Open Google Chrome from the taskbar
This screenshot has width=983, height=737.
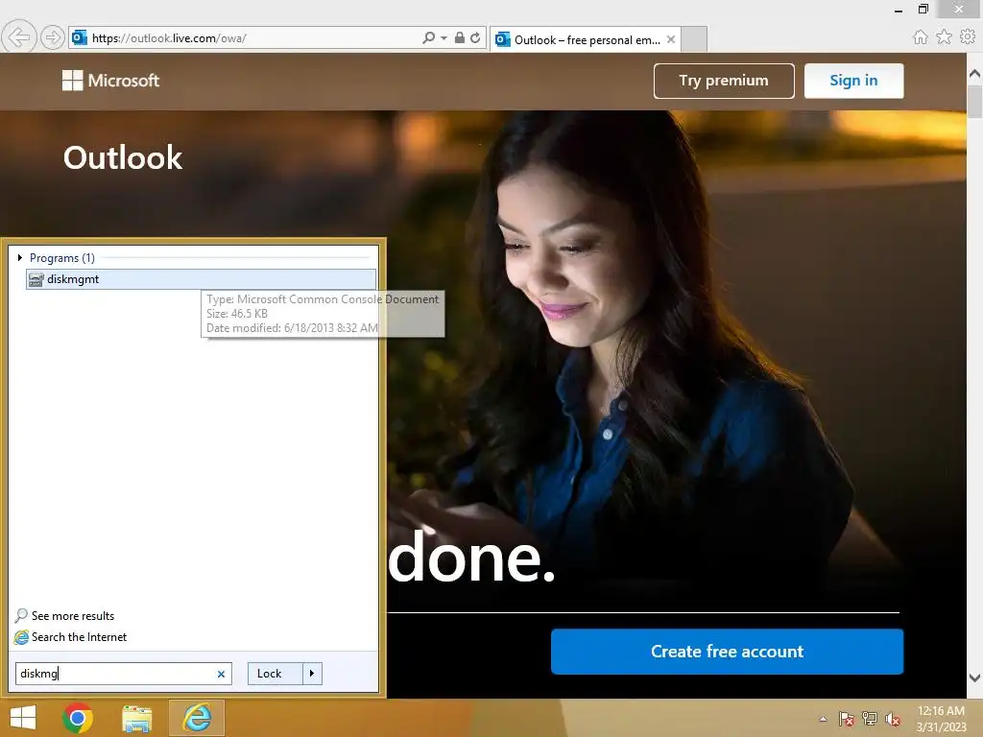78,718
